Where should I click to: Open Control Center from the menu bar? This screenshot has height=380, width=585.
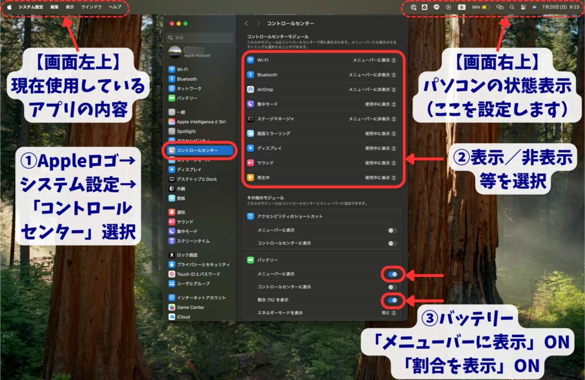(x=523, y=7)
